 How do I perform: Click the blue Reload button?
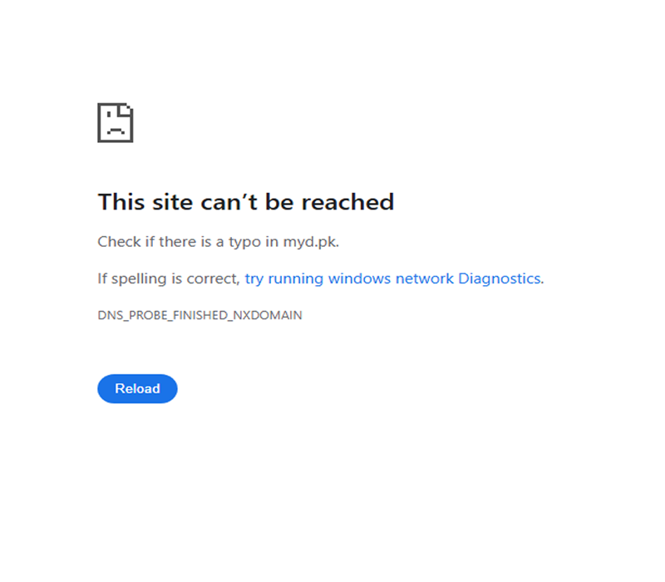[137, 388]
